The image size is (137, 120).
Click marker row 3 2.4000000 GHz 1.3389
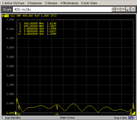[38, 29]
